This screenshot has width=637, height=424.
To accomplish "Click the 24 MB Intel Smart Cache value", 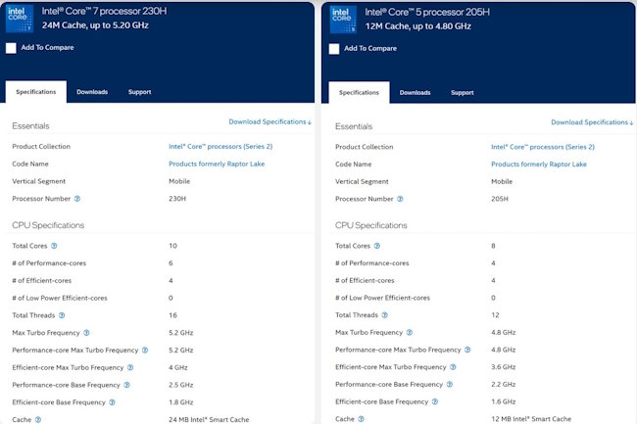I will coord(209,419).
